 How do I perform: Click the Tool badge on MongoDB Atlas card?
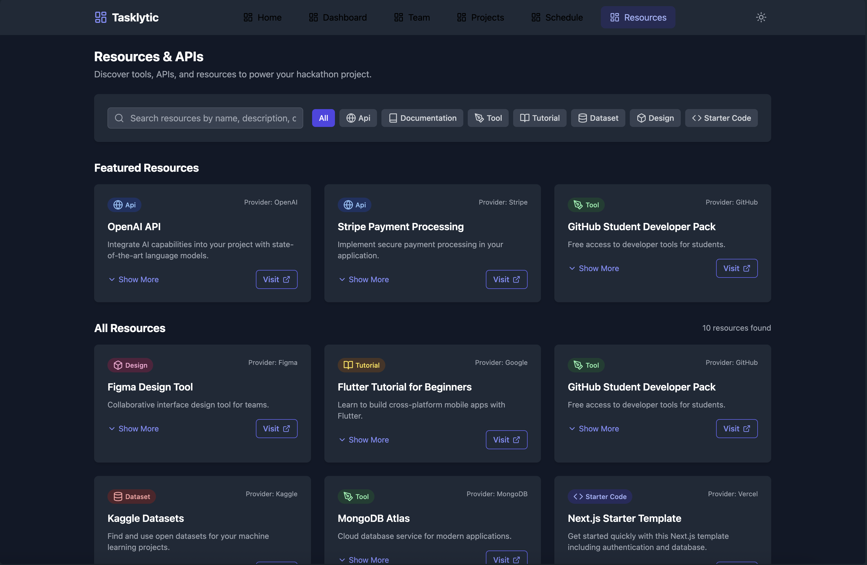point(356,497)
